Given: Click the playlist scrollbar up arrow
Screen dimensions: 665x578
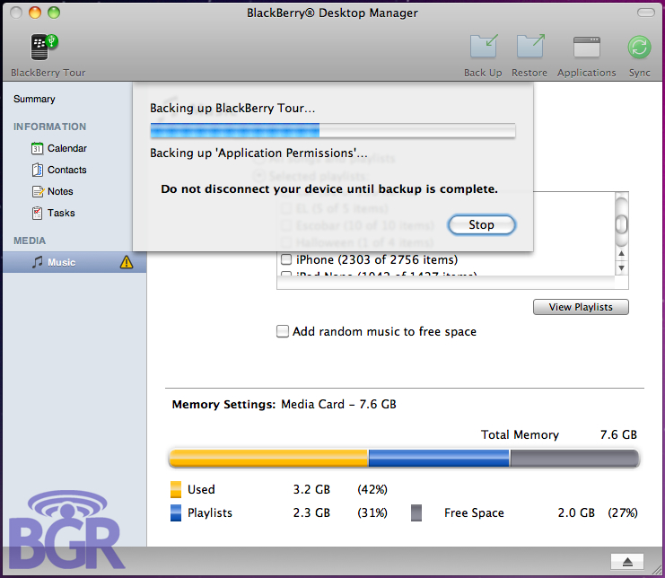Looking at the screenshot, I should coord(621,254).
